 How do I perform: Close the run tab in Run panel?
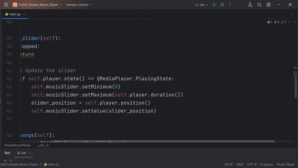tap(30, 153)
